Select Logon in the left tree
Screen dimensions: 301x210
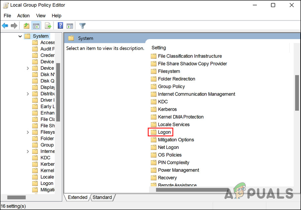pyautogui.click(x=46, y=183)
